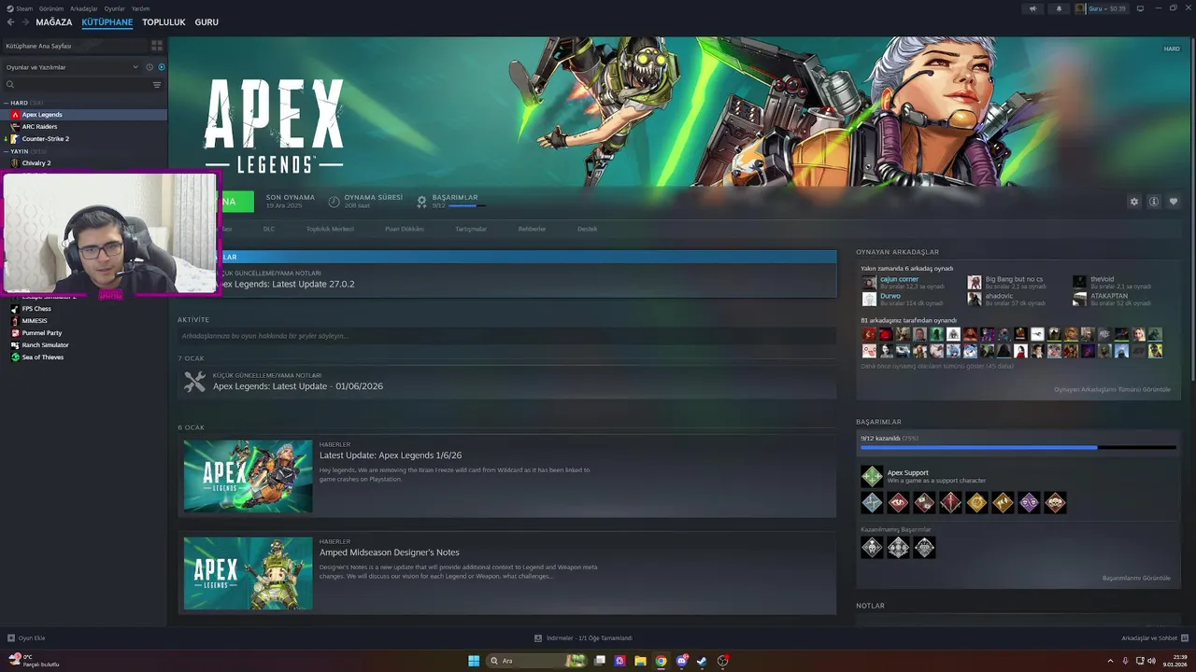
Task: Open the Steam menu
Action: (x=19, y=8)
